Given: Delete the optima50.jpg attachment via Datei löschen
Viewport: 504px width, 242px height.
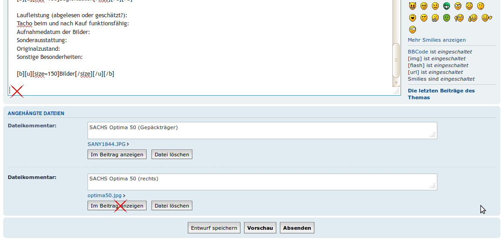Looking at the screenshot, I should [x=171, y=206].
